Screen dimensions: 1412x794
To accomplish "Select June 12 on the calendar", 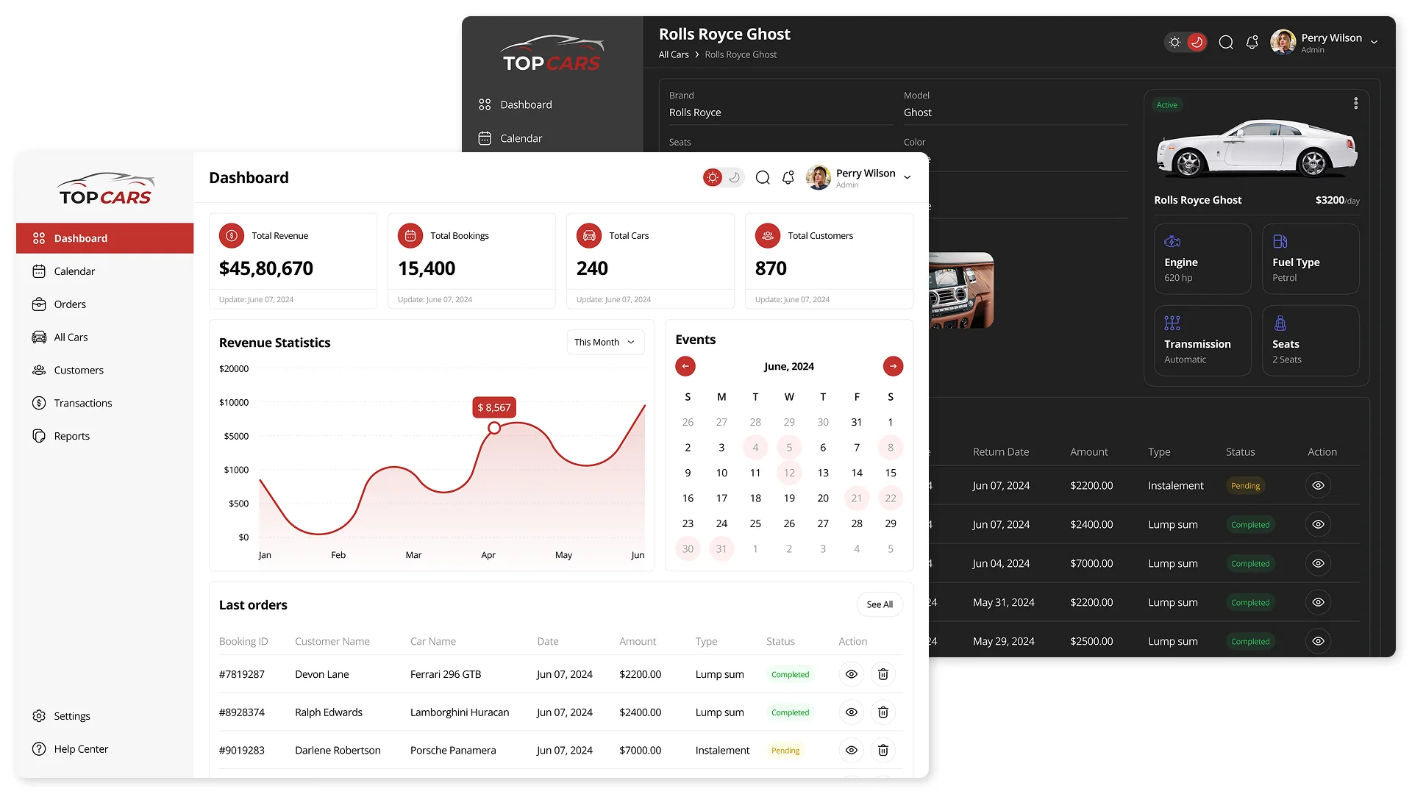I will tap(789, 473).
